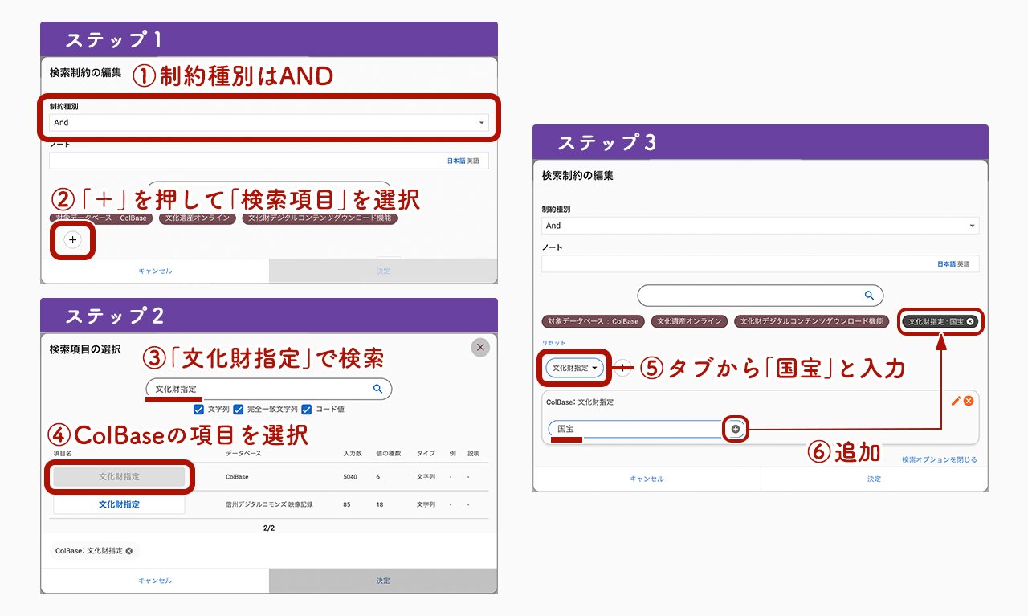Click 検索オプションを閉じる link

click(x=939, y=459)
